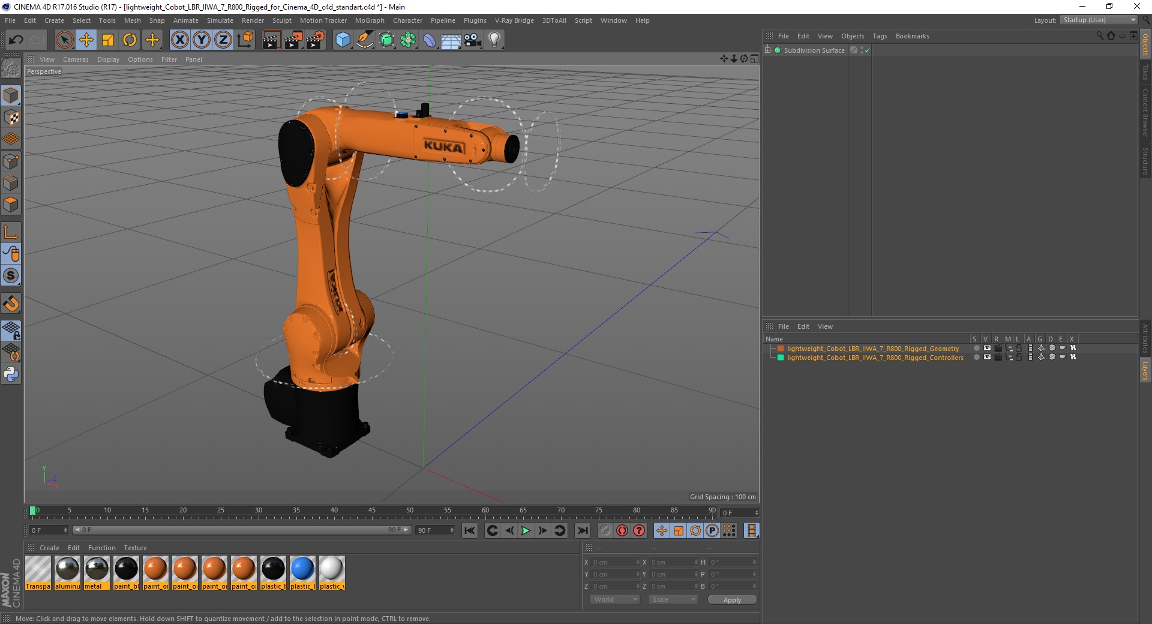Screen dimensions: 1152x624
Task: Open the Simulate menu
Action: tap(220, 20)
